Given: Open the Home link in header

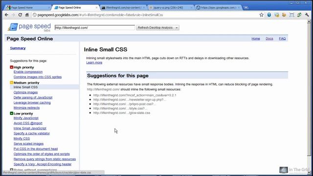Looking at the screenshot, I should coord(256,39).
